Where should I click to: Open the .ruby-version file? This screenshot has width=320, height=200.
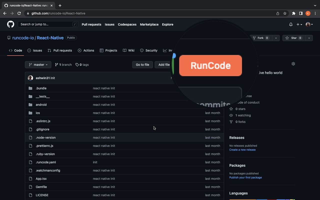coord(45,154)
